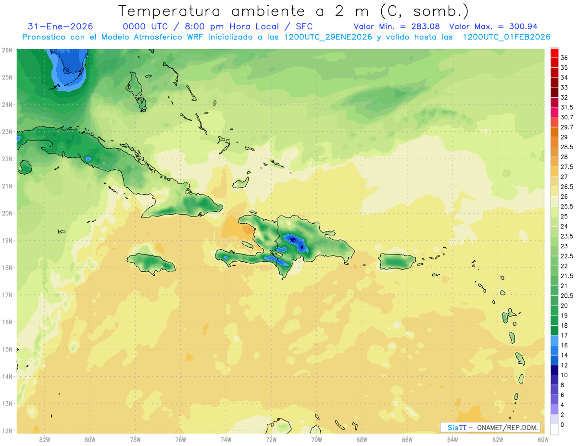The width and height of the screenshot is (577, 446).
Task: Click the pale lavender legend swatch between 0 and 2
Action: [554, 420]
